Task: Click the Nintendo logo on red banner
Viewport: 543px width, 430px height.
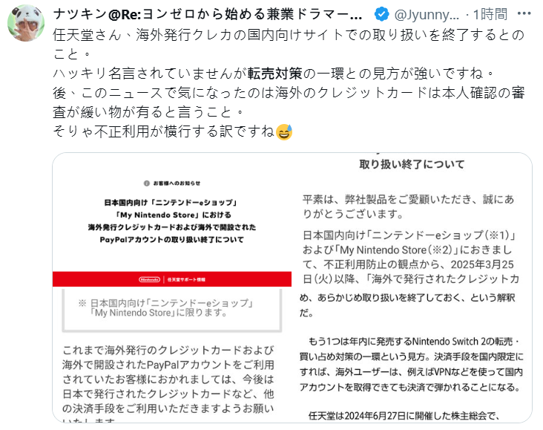Action: click(149, 279)
